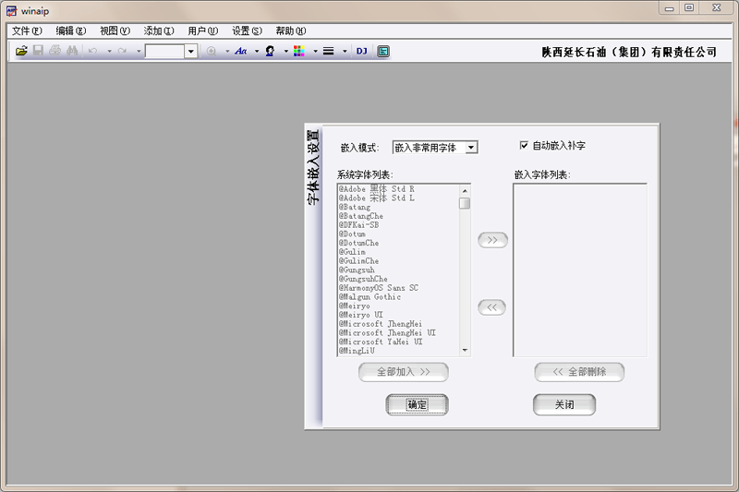Click the line thickness icon in toolbar
739x492 pixels.
tap(328, 52)
